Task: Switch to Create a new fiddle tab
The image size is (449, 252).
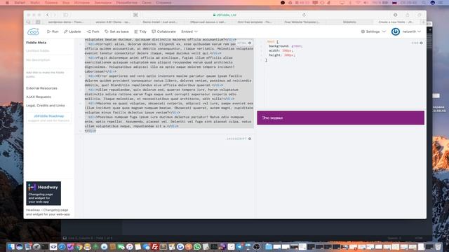Action: point(396,22)
